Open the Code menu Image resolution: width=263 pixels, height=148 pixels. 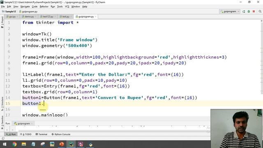pyautogui.click(x=35, y=7)
